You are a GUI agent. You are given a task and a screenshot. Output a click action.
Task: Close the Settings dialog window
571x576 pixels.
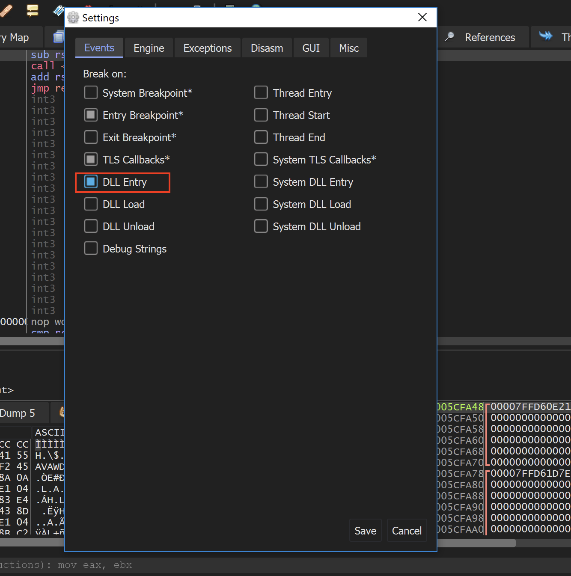pyautogui.click(x=422, y=17)
